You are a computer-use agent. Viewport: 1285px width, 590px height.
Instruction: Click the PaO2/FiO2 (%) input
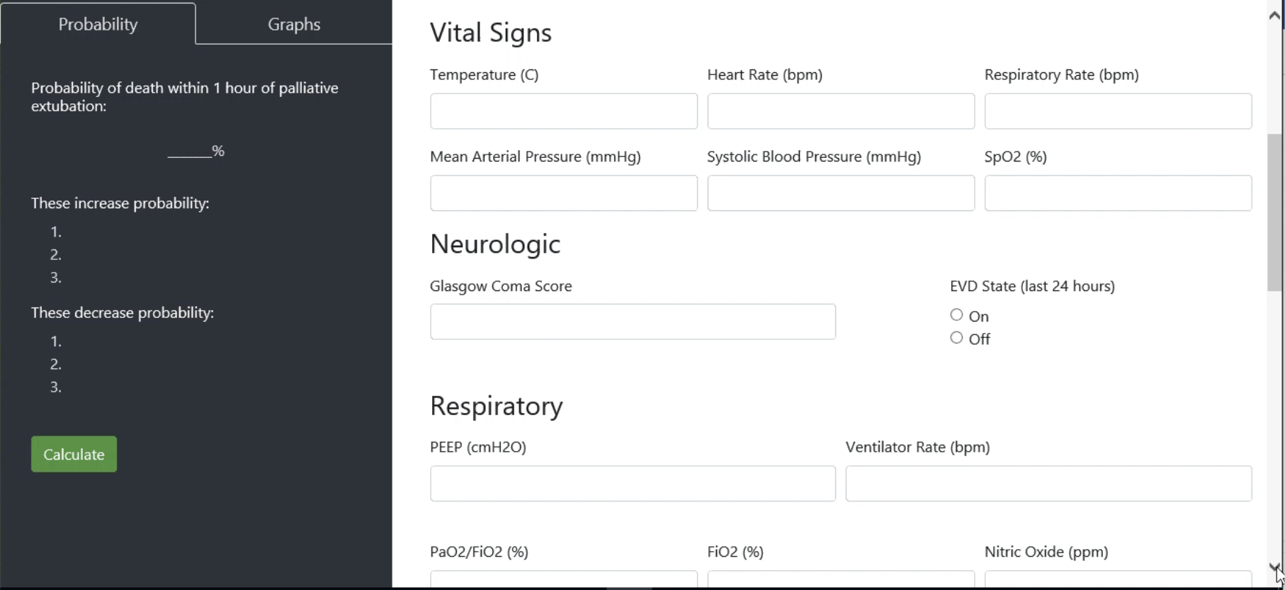click(x=563, y=579)
